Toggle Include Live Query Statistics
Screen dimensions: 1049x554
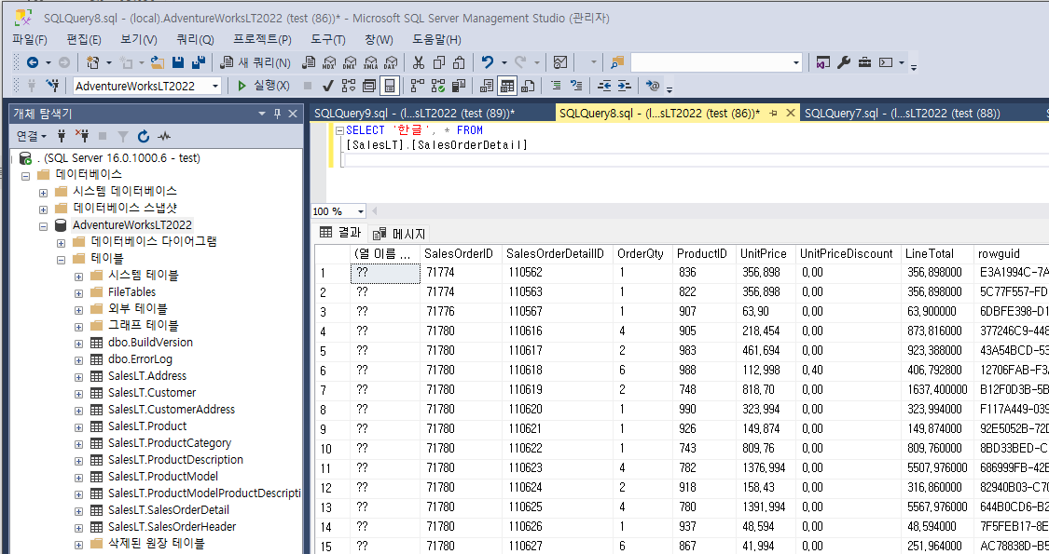[438, 86]
